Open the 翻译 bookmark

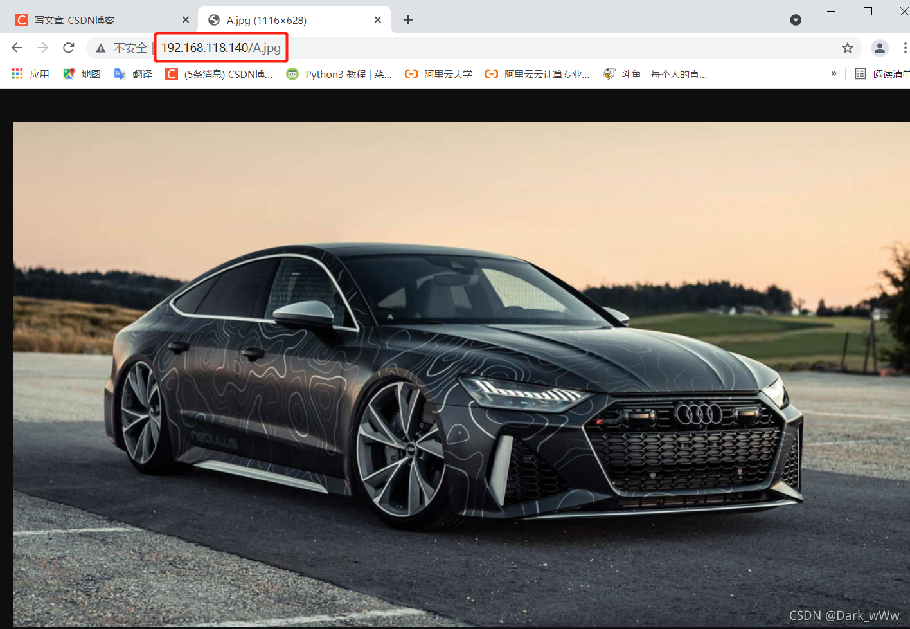133,74
